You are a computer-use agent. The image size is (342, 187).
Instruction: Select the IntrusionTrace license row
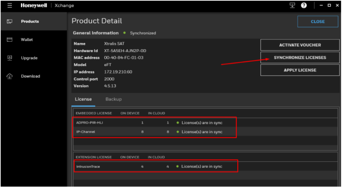click(x=205, y=167)
